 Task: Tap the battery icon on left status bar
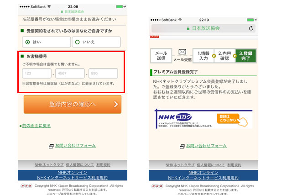(120, 7)
